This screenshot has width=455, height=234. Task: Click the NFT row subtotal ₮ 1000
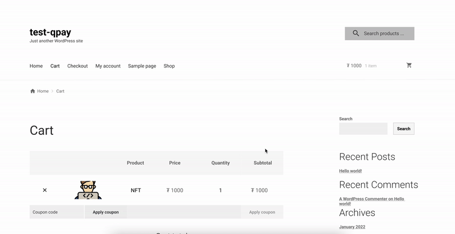coord(259,190)
